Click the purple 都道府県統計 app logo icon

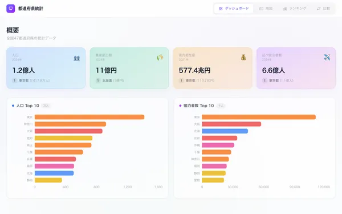[x=10, y=9]
